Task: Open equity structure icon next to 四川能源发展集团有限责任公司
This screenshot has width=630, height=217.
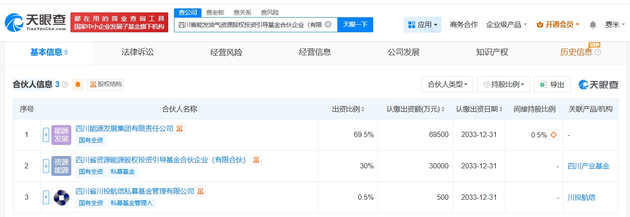Action: (179, 129)
